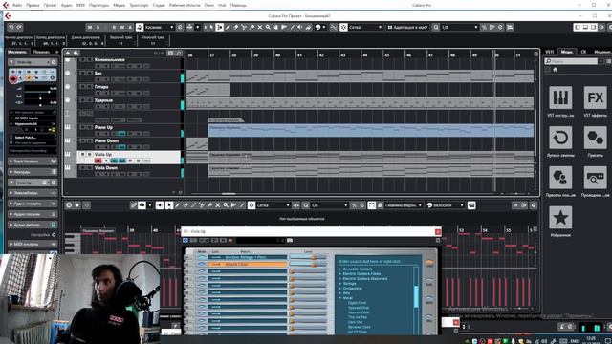The width and height of the screenshot is (612, 344).
Task: Open the key editor settings gear
Action: pyautogui.click(x=534, y=205)
